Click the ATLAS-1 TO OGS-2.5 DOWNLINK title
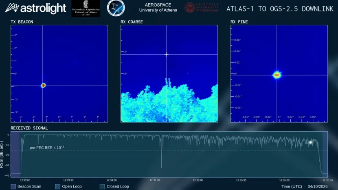Screen dimensions: 338x190 (280, 9)
